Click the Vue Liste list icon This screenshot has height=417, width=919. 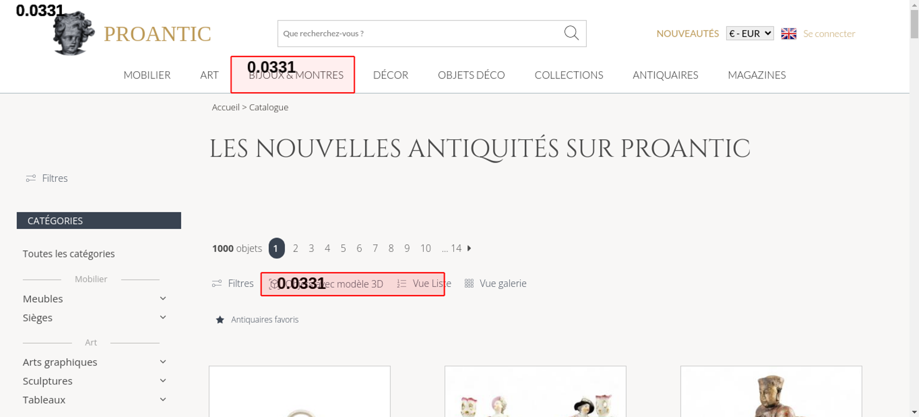[402, 283]
